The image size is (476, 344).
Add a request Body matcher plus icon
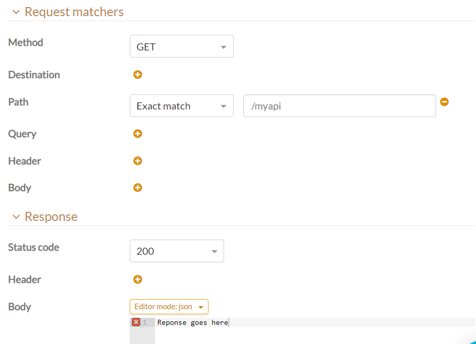click(x=138, y=188)
